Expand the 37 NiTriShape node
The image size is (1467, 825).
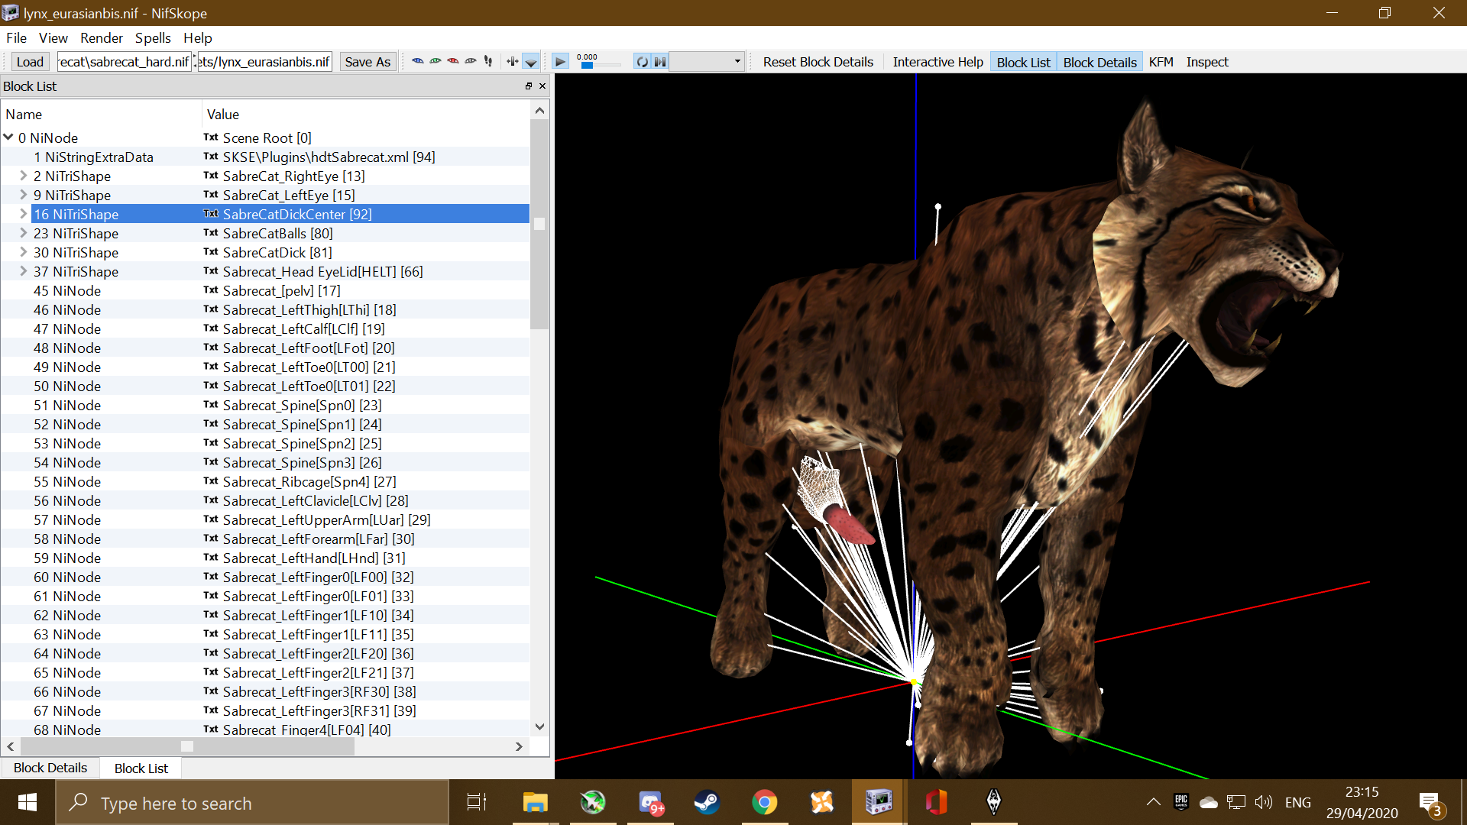pyautogui.click(x=24, y=271)
